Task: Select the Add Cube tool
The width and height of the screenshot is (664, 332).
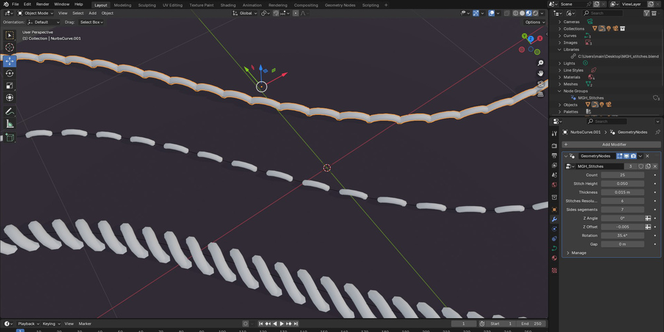Action: pos(10,137)
